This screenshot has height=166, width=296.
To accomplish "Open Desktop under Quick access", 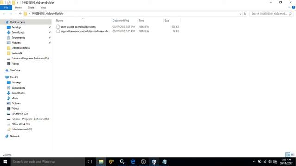I will pos(16,27).
